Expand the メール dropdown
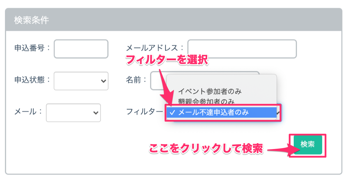 [x=73, y=113]
